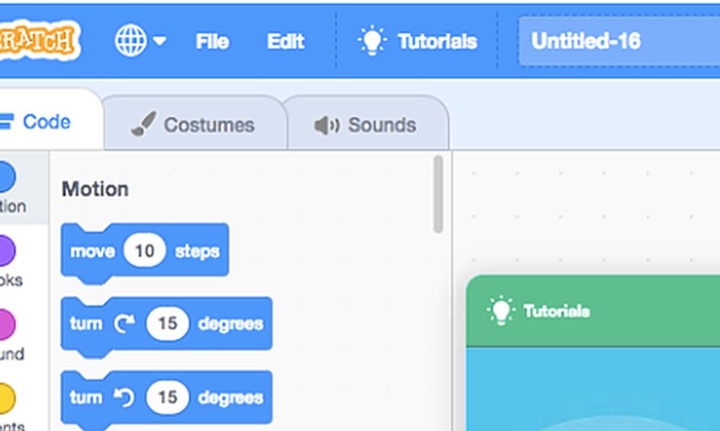Click the 15 value in counterclockwise turn block

click(x=167, y=397)
